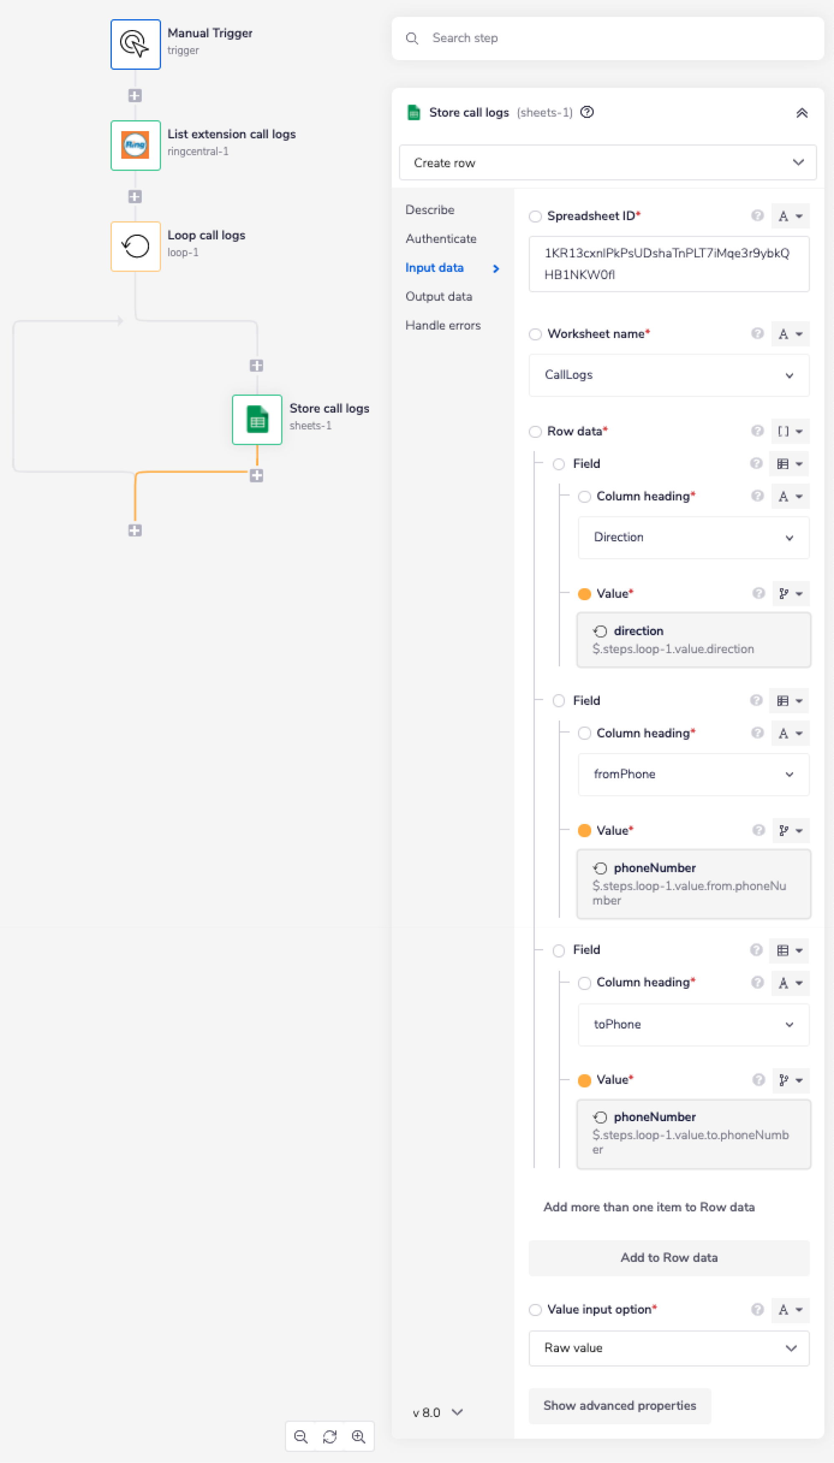Select the radio circle next to Spreadsheet ID
Image resolution: width=834 pixels, height=1463 pixels.
point(535,216)
